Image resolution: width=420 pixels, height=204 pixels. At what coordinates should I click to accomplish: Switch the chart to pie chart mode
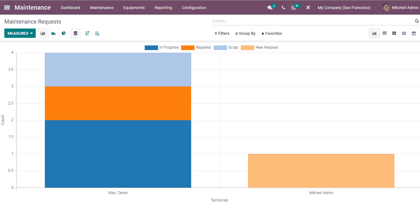64,33
